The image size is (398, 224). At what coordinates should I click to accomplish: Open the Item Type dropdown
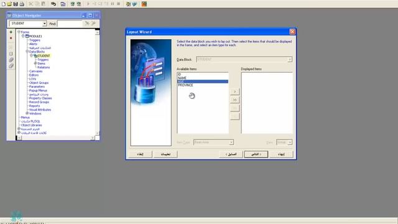231,142
